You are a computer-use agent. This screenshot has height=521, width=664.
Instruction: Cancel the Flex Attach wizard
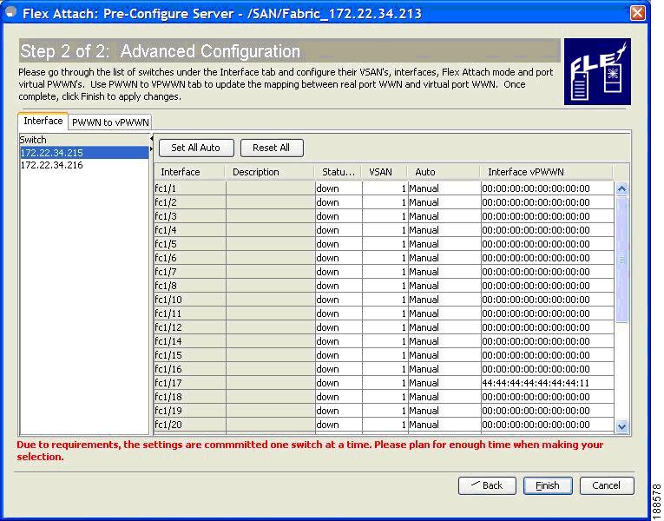click(607, 485)
